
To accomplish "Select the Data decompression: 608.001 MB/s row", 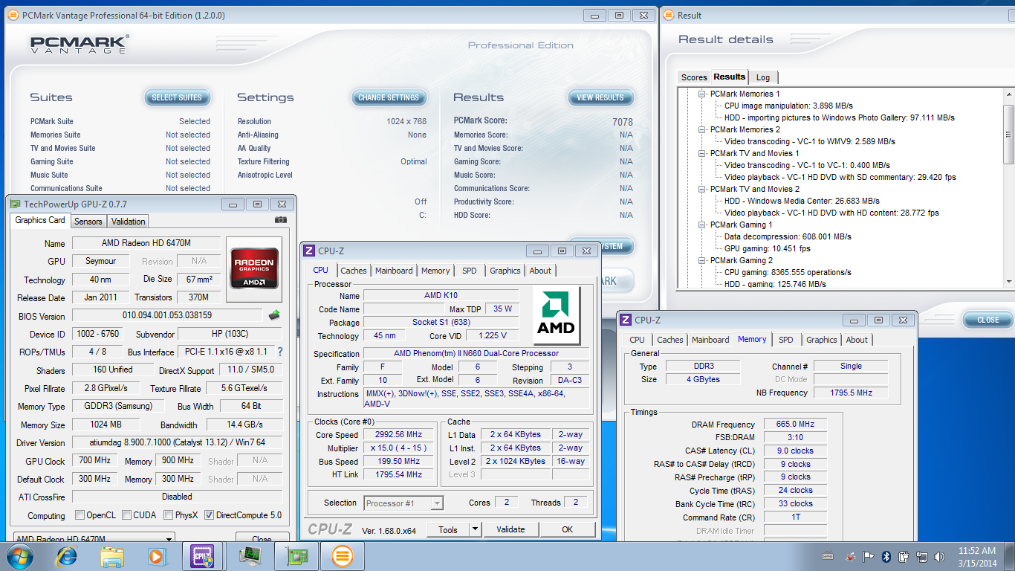I will tap(788, 236).
